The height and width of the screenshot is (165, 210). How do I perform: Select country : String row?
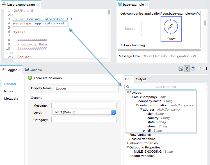158,118
